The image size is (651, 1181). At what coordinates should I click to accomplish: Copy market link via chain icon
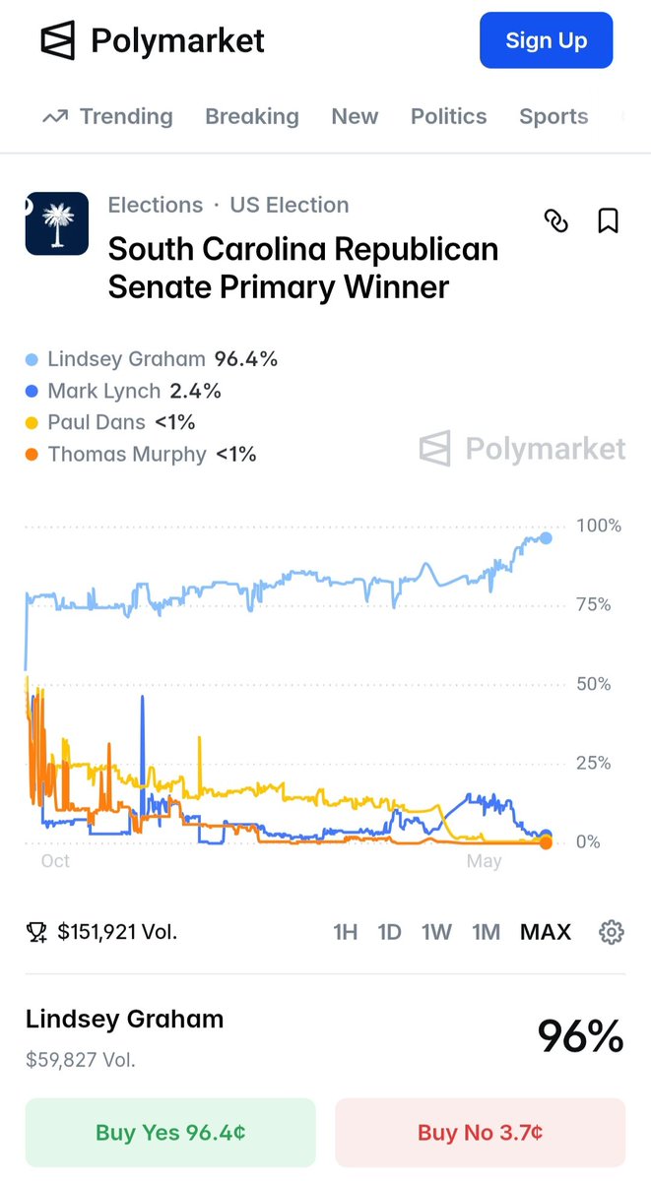(x=556, y=220)
